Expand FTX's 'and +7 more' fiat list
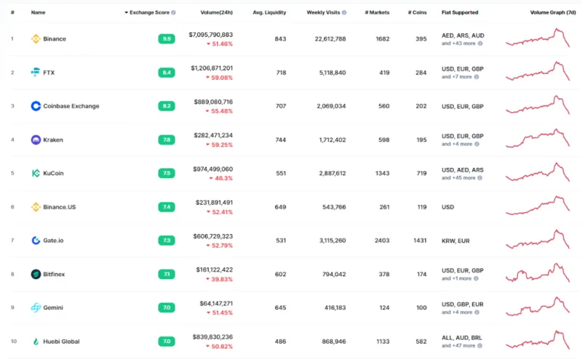This screenshot has width=582, height=359. point(457,77)
